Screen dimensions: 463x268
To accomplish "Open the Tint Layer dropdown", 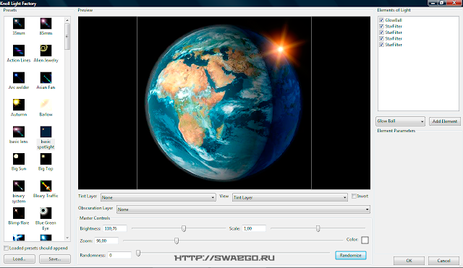I will pos(158,197).
